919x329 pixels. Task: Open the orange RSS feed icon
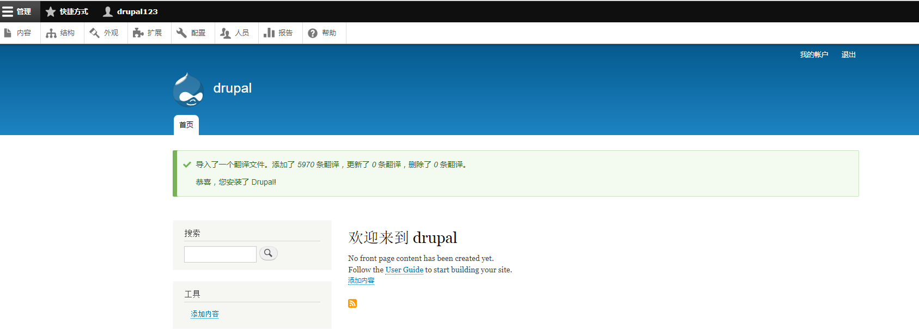(x=352, y=303)
